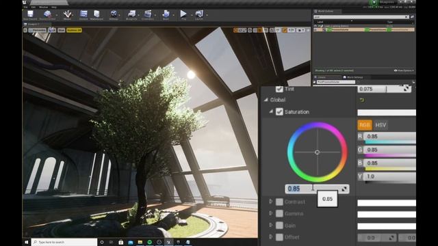The height and width of the screenshot is (246, 438).
Task: Open the viewport options dropdown arrow
Action: [x=25, y=30]
